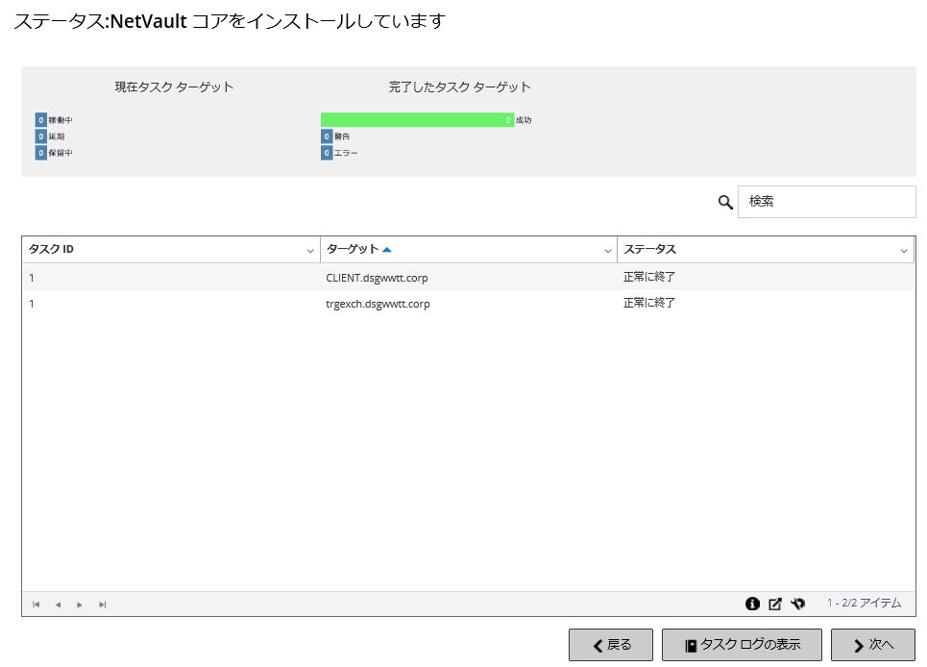Click the タスク ログの表示 button
This screenshot has height=667, width=927.
742,645
